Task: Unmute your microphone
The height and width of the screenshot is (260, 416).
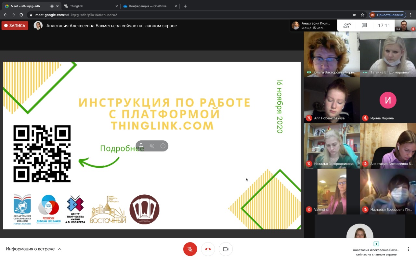Action: (190, 249)
